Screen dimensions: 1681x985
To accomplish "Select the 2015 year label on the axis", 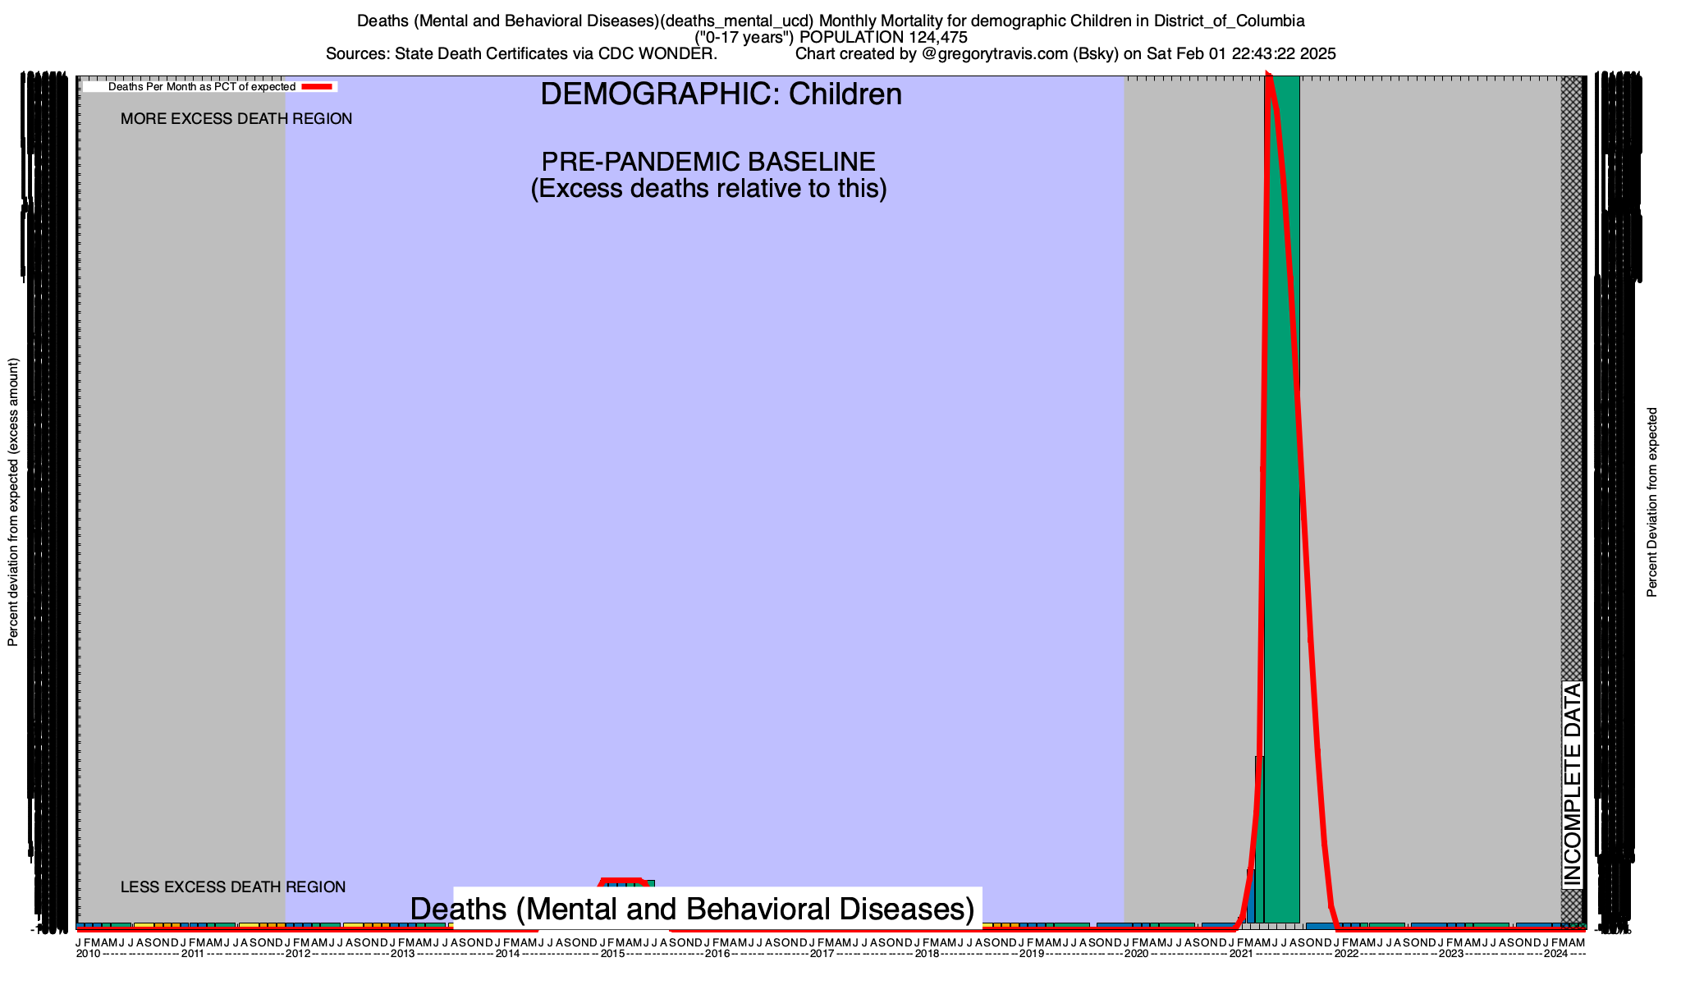I will coord(612,954).
